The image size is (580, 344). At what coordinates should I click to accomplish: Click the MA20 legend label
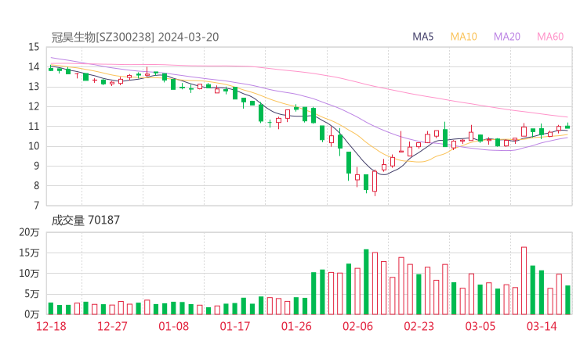pyautogui.click(x=507, y=37)
